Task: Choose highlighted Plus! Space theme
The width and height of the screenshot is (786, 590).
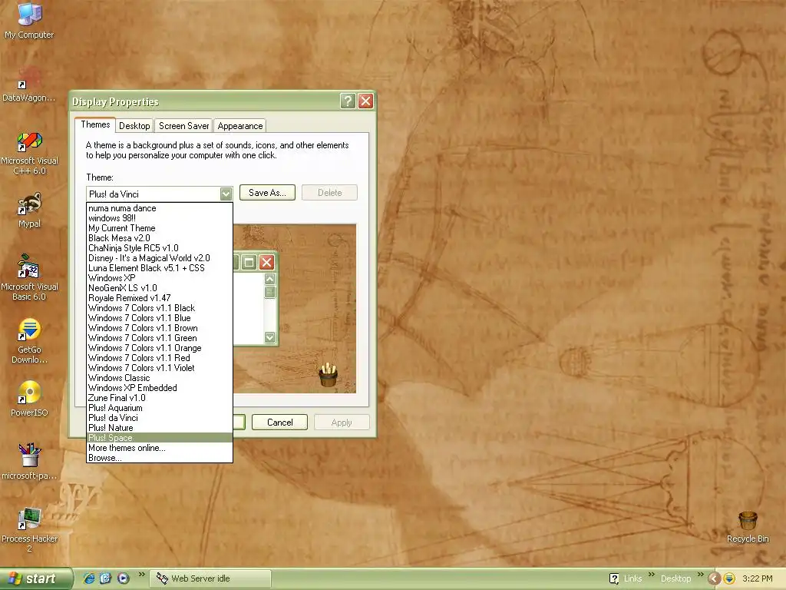Action: coord(160,438)
